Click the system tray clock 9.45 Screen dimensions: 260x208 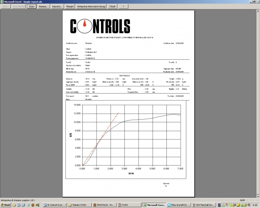255,205
